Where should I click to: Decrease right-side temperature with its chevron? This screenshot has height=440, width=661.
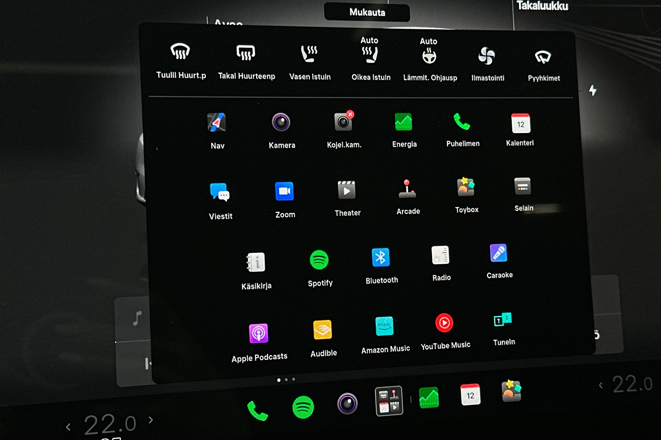[600, 385]
